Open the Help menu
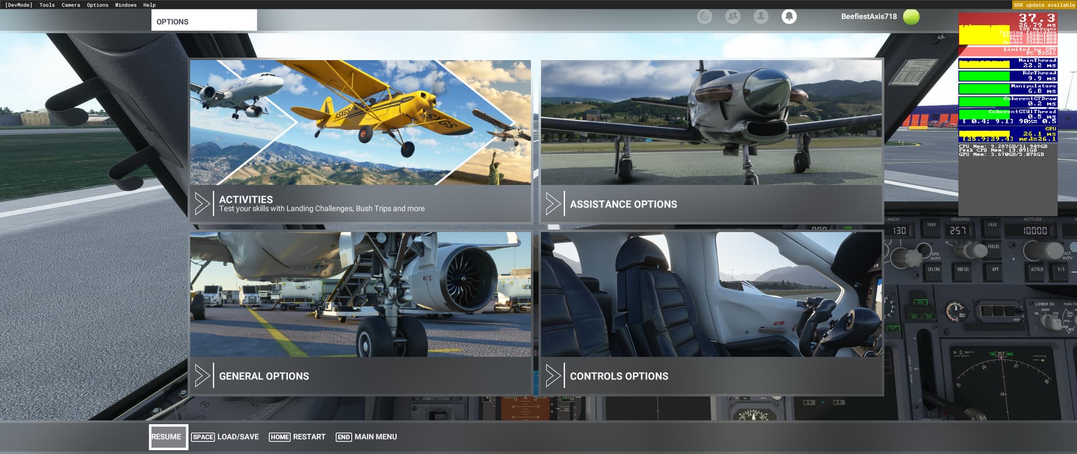This screenshot has width=1077, height=454. point(149,5)
